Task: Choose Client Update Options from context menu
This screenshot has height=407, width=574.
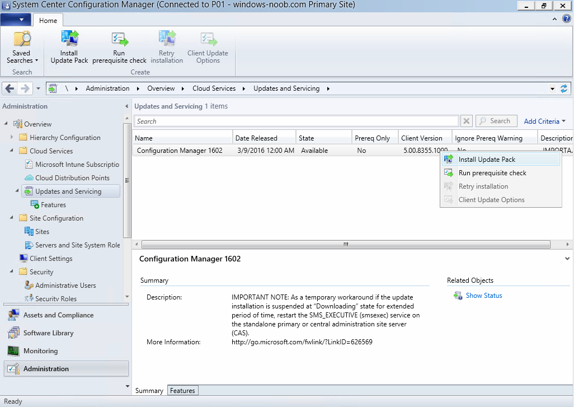Action: 501,200
